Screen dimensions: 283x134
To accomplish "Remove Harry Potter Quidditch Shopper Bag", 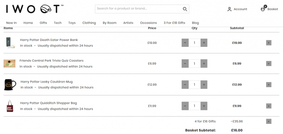I will point(269,106).
